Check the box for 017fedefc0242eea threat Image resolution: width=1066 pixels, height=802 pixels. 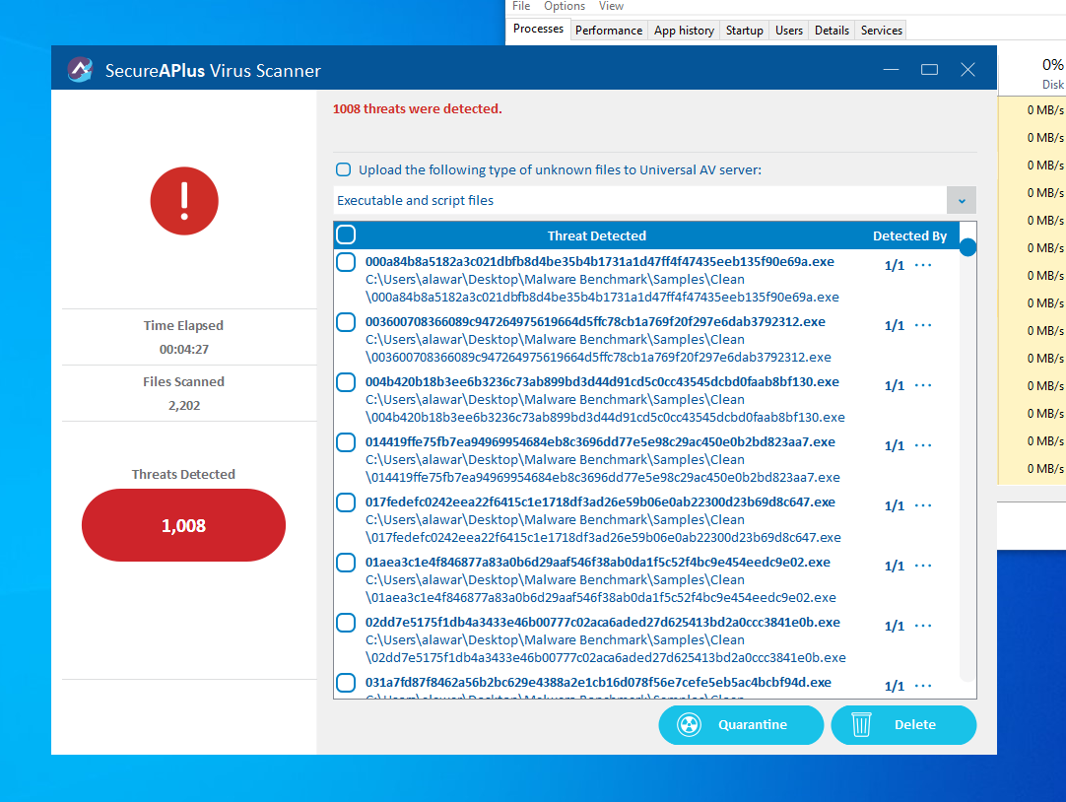coord(346,502)
